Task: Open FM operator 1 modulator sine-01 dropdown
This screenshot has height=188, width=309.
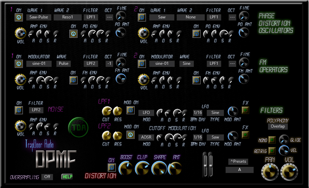Action: [x=39, y=63]
